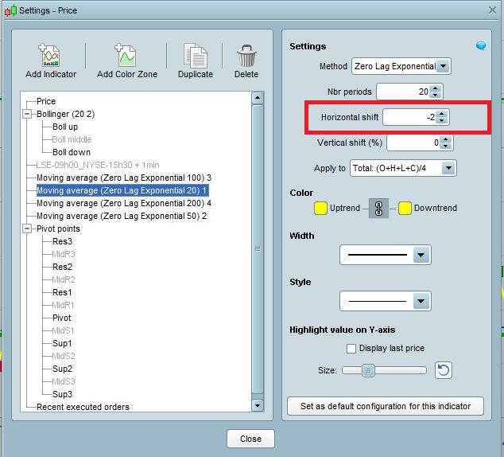Decrease the Vertical shift (%) value
504x457 pixels.
tap(445, 146)
